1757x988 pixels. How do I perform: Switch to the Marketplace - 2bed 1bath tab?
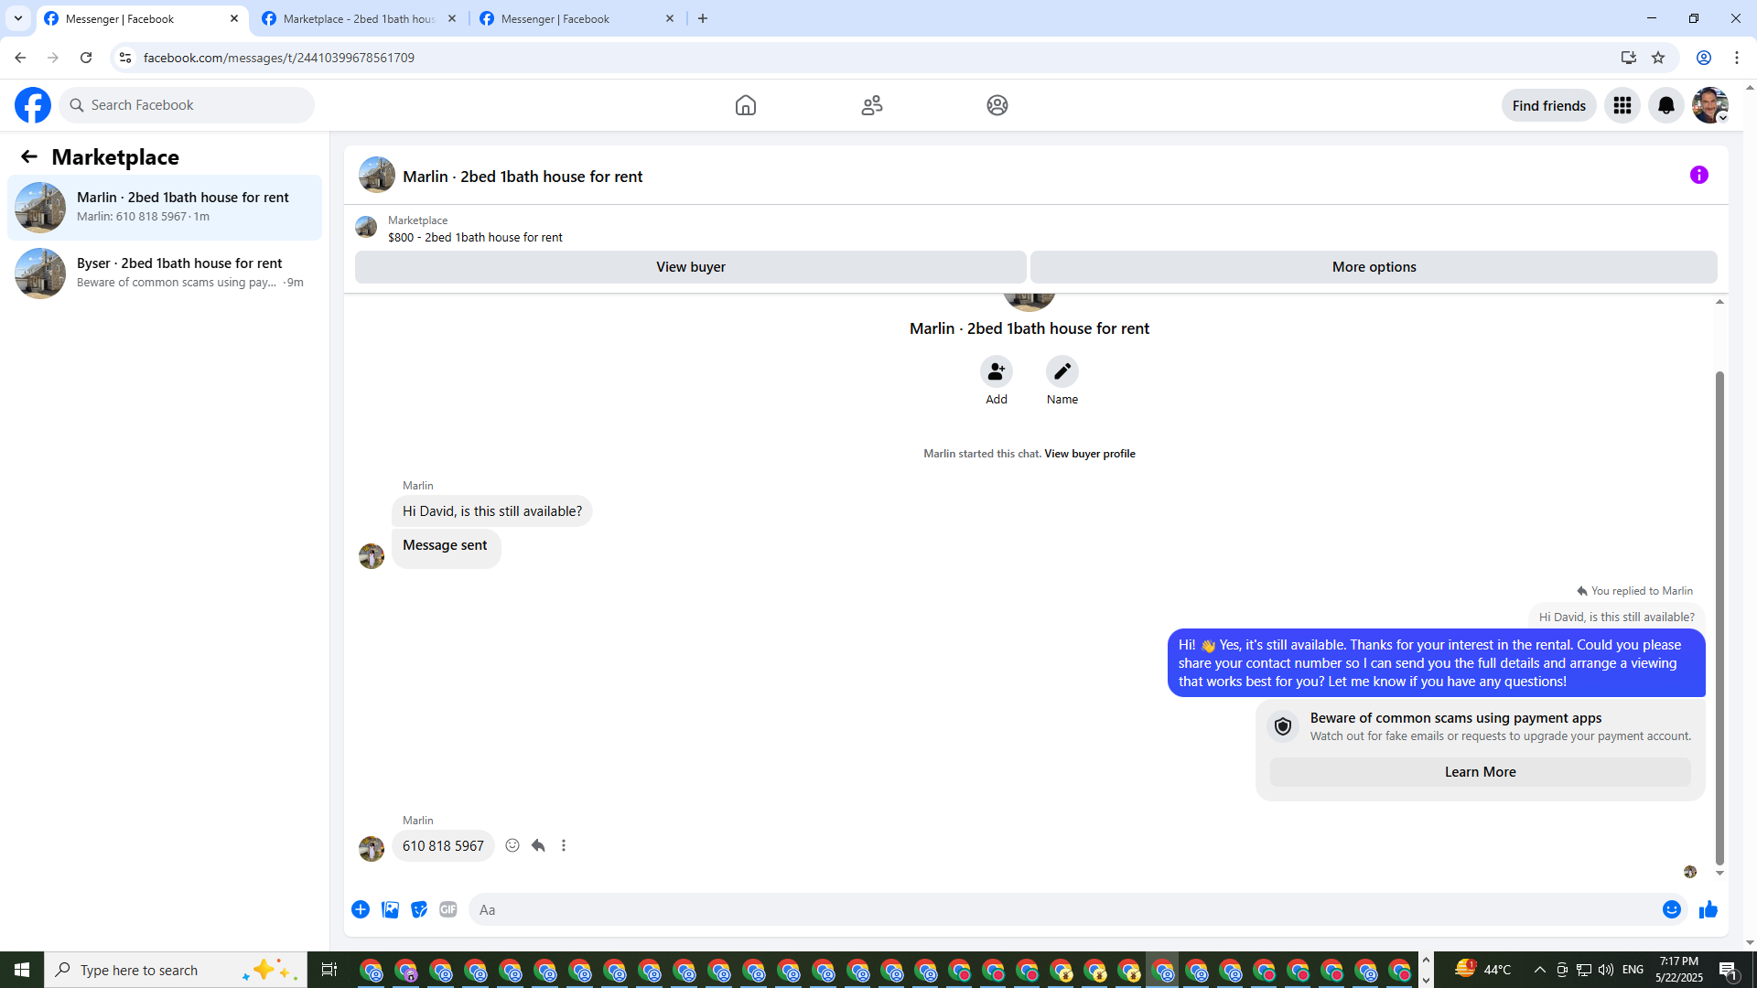tap(361, 18)
